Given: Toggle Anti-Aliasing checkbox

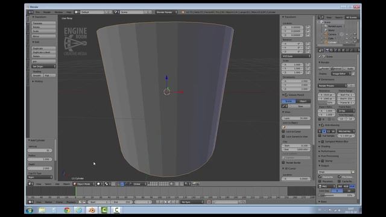Looking at the screenshot, I should pyautogui.click(x=323, y=125).
